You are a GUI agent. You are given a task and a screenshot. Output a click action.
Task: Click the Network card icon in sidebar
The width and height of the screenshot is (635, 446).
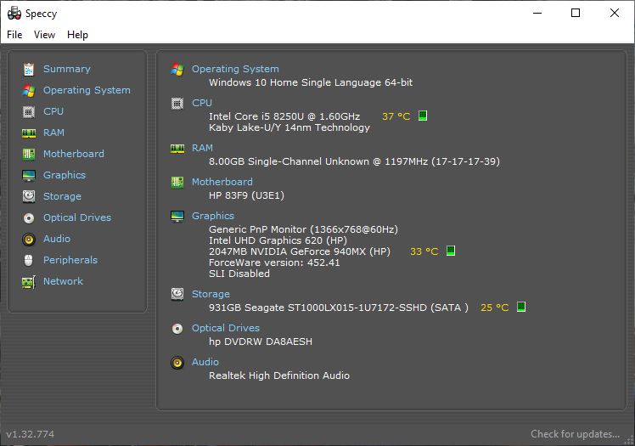[29, 281]
